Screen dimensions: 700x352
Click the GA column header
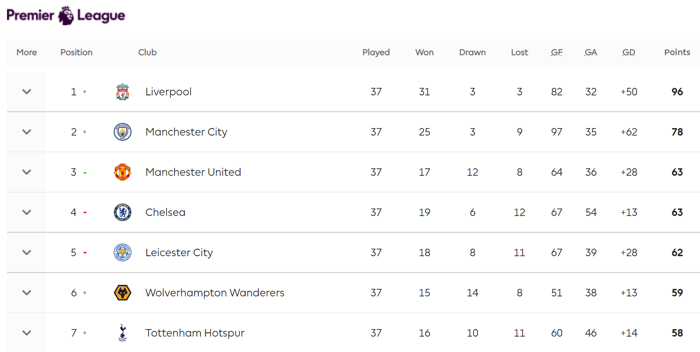pyautogui.click(x=591, y=52)
